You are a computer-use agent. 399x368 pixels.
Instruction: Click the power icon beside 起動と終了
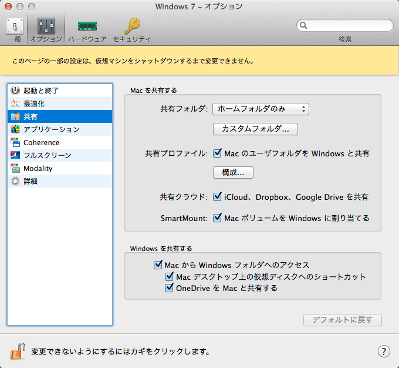pos(15,91)
